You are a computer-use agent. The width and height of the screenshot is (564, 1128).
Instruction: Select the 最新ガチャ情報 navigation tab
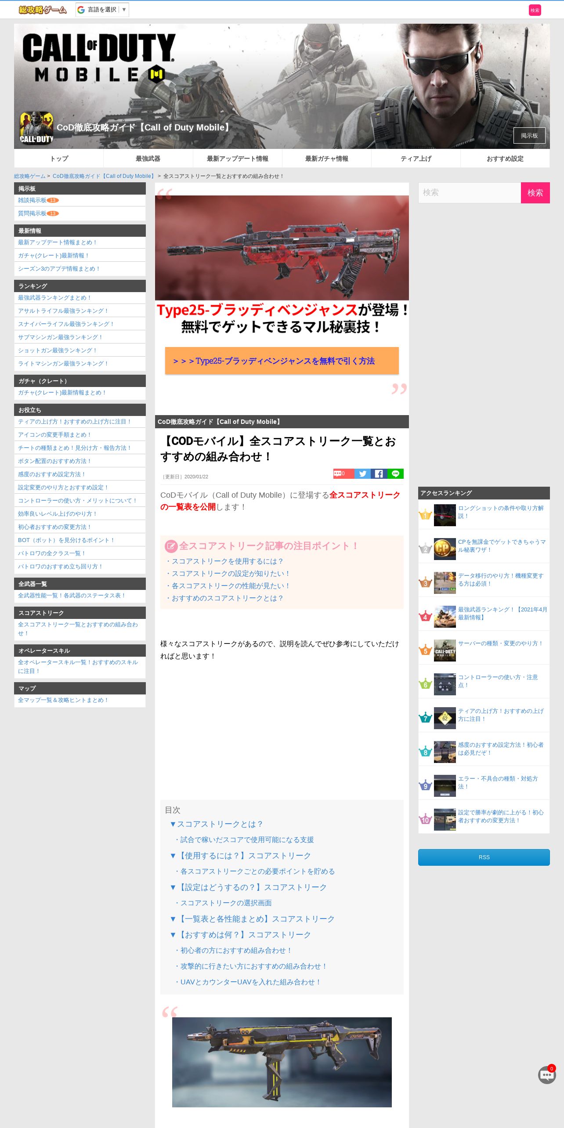point(326,159)
